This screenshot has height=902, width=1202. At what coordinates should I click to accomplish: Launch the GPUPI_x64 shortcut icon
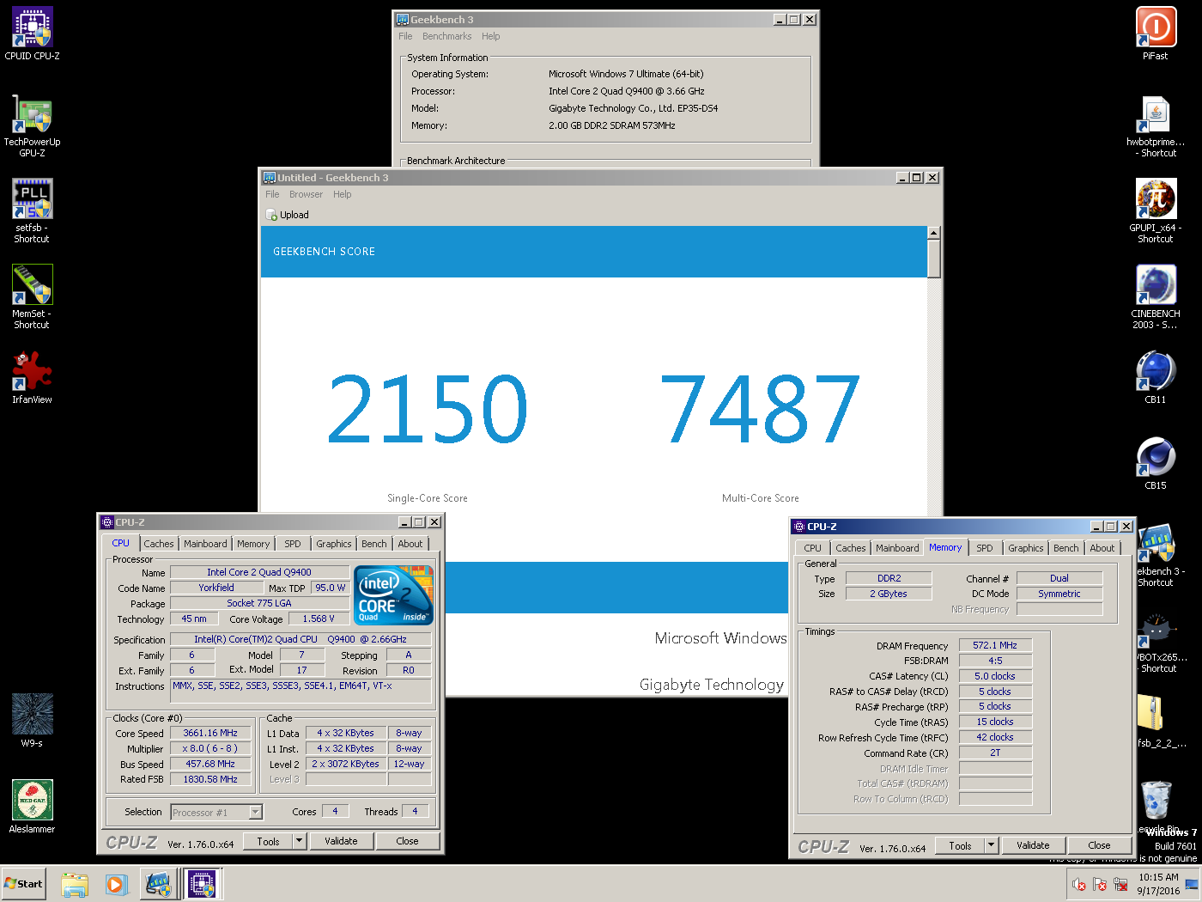tap(1156, 211)
